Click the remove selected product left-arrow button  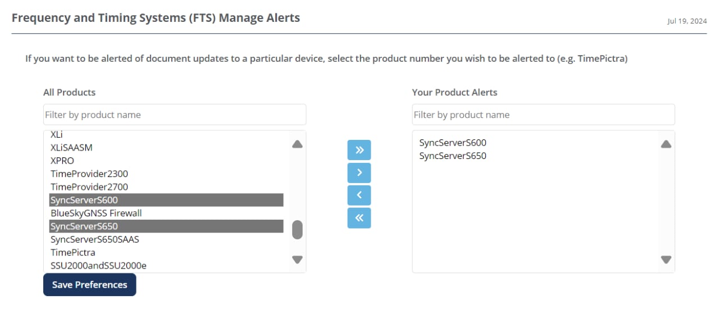click(x=359, y=195)
